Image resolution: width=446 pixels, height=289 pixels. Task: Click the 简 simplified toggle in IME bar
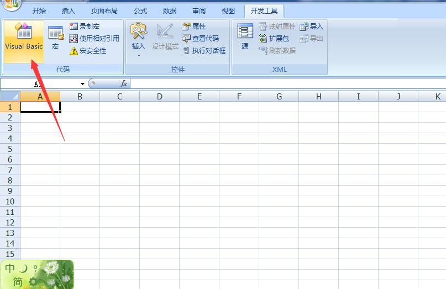18,282
